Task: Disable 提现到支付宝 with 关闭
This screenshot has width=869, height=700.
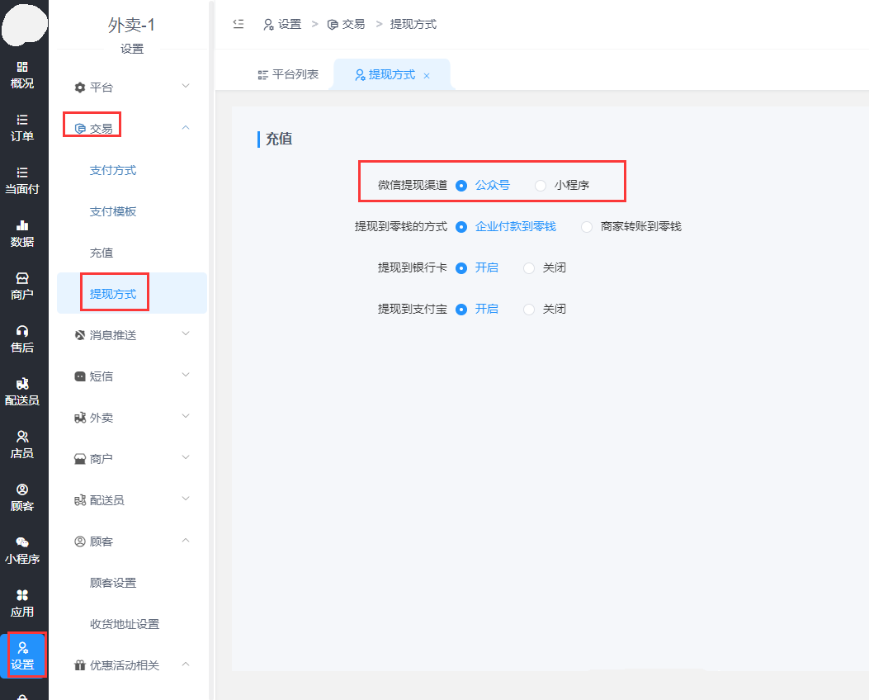Action: [529, 310]
